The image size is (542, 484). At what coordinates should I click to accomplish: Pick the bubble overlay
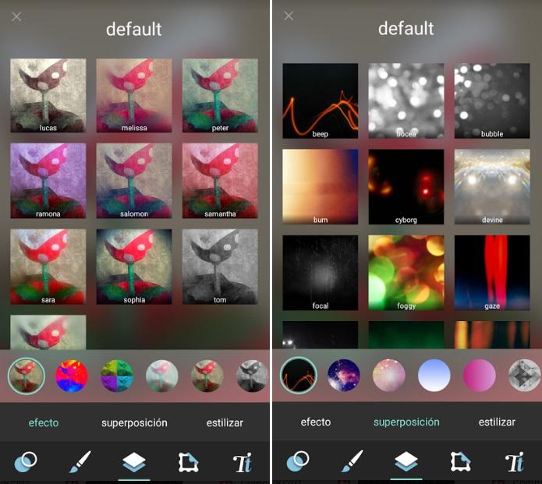tap(492, 101)
